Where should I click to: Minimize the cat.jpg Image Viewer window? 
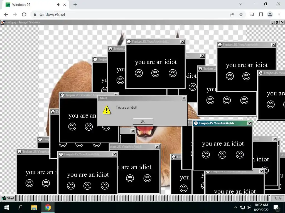point(272,22)
